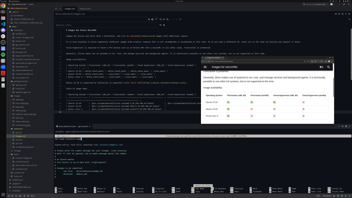Image resolution: width=352 pixels, height=198 pixels.
Task: Open walkthrough.md in the file tree
Action: (23, 92)
